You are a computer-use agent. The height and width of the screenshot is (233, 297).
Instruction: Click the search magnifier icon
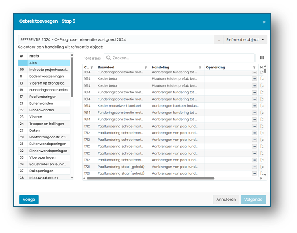click(108, 58)
